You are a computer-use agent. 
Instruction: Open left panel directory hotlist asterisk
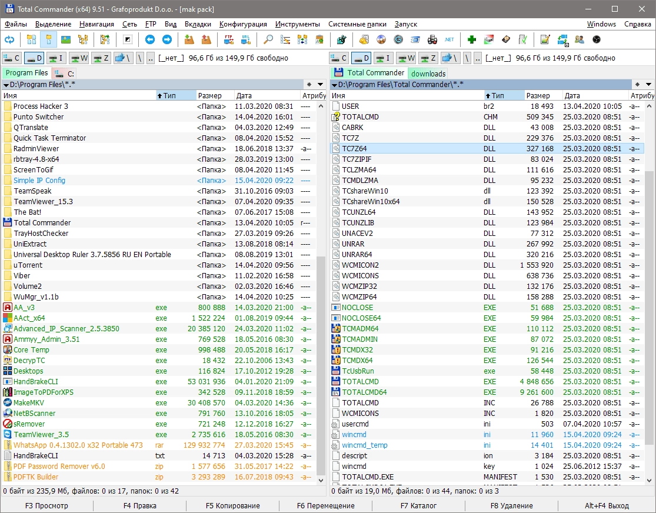pos(309,85)
